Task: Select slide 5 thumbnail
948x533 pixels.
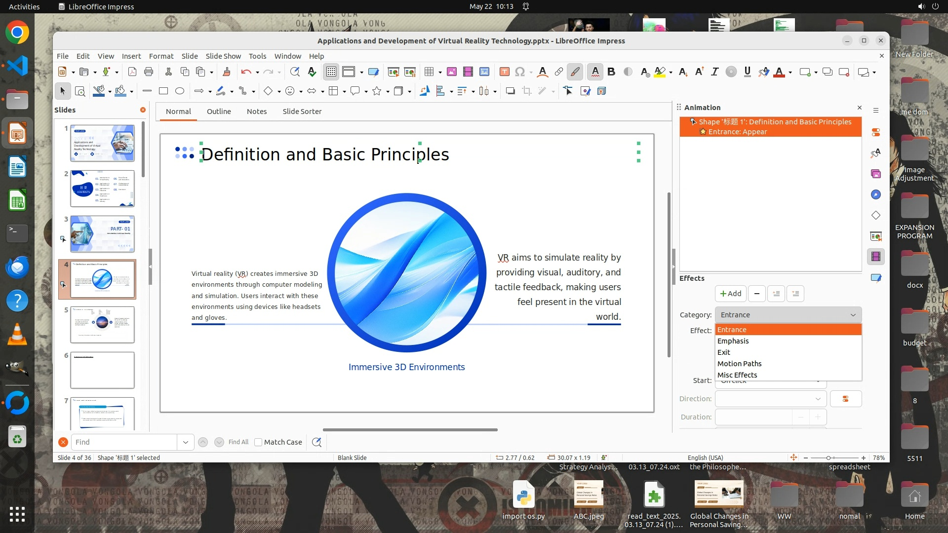Action: [x=102, y=324]
